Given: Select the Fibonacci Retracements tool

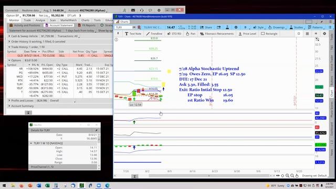Looking at the screenshot, I should point(217,34).
